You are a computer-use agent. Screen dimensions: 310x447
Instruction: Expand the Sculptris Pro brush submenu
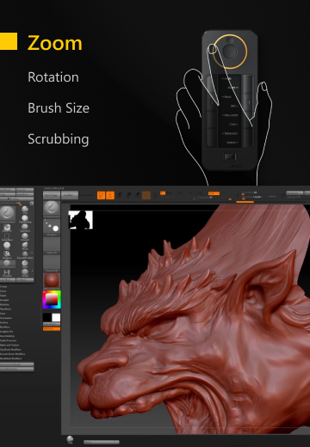[7, 332]
